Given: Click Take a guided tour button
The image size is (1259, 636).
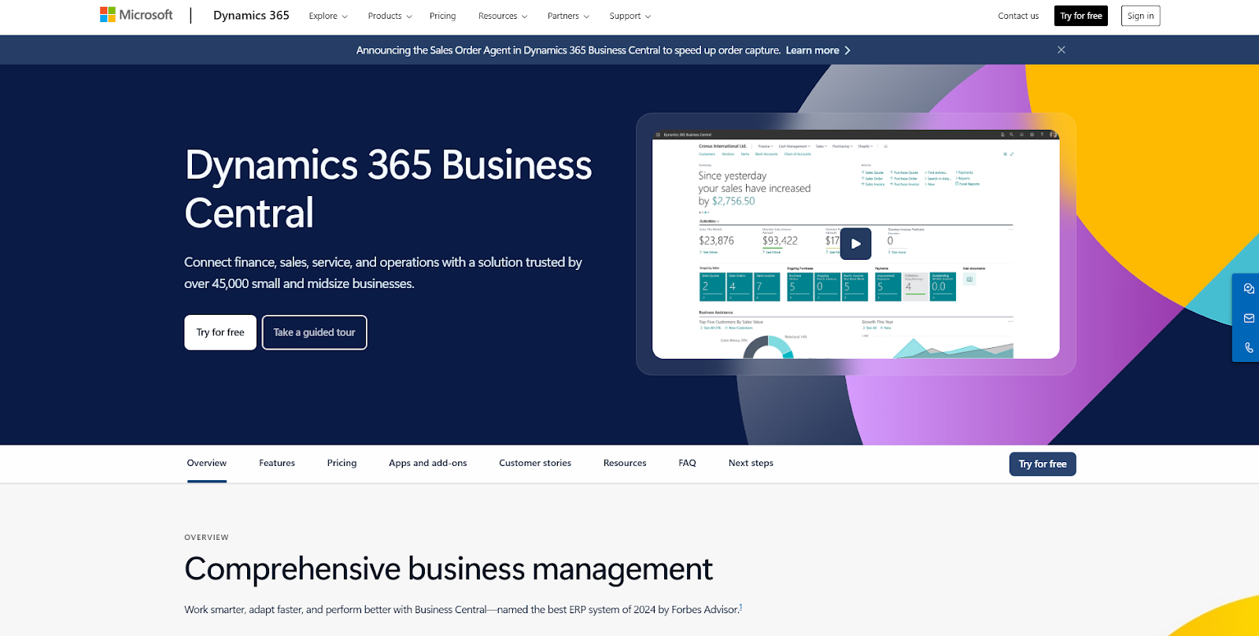Looking at the screenshot, I should point(314,332).
